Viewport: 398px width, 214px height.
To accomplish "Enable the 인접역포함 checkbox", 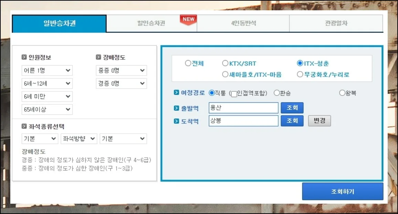I will 234,94.
